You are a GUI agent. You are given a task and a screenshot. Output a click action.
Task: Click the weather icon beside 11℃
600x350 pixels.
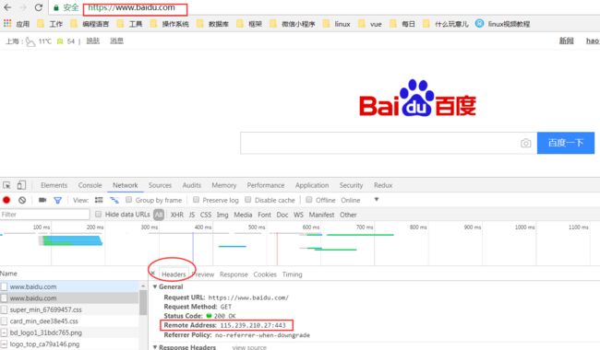pos(30,41)
